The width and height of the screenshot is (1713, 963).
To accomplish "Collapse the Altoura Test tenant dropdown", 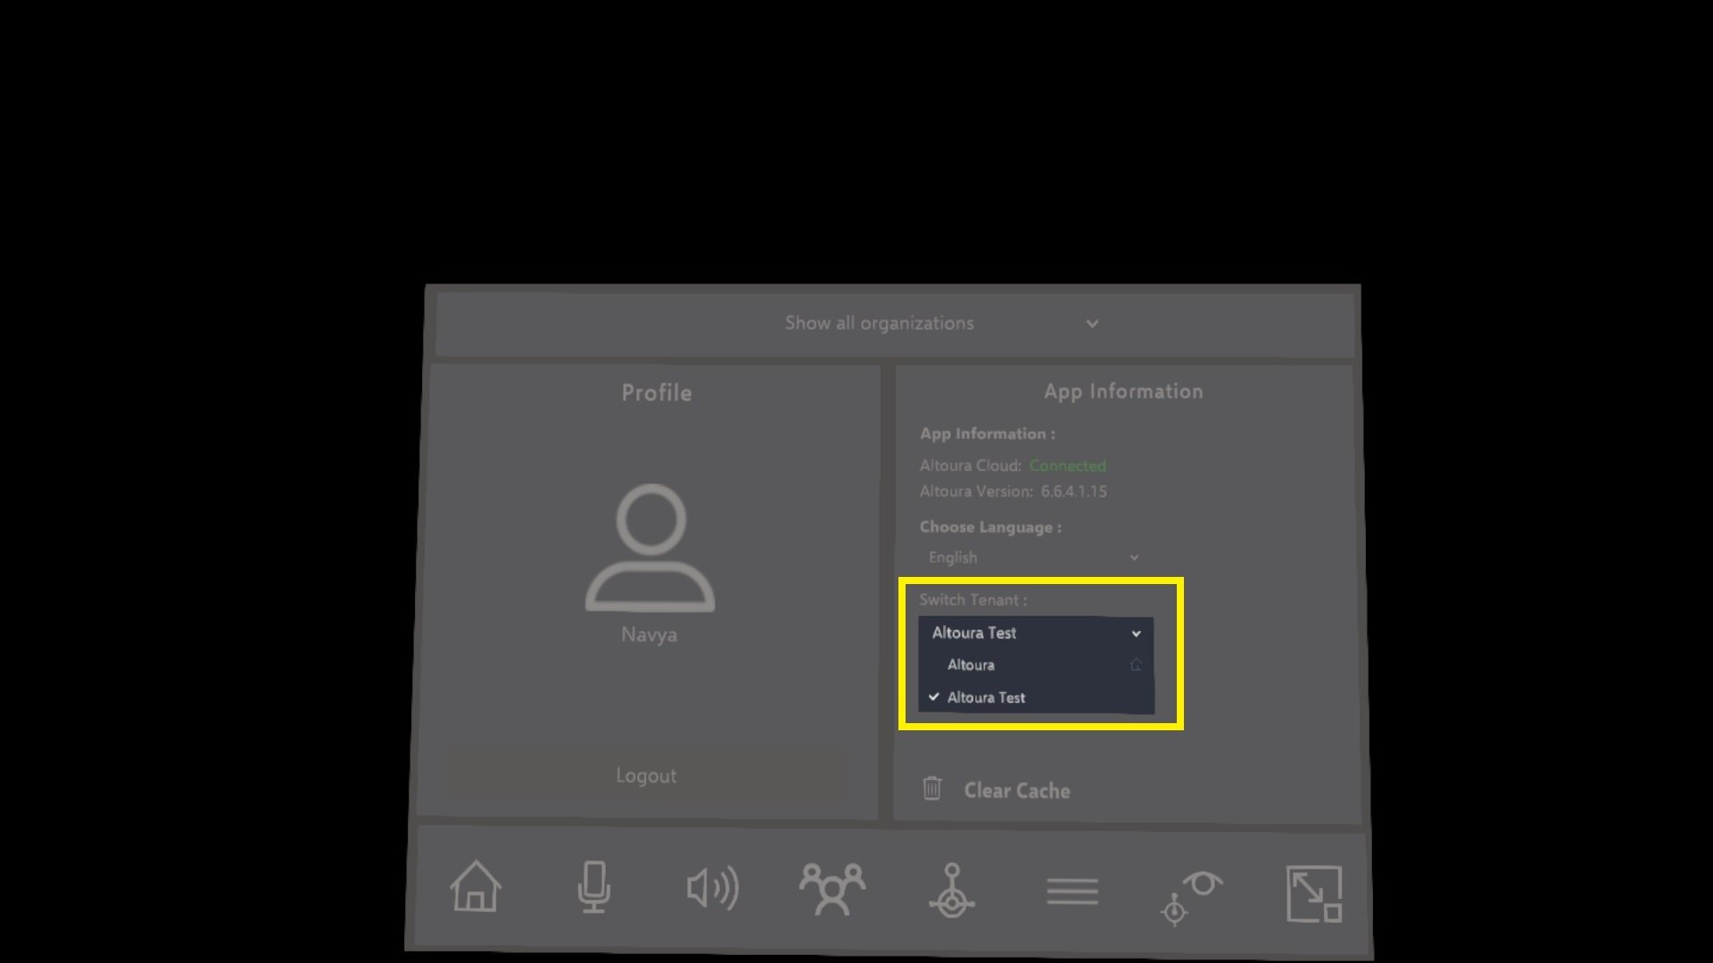I will click(1036, 633).
